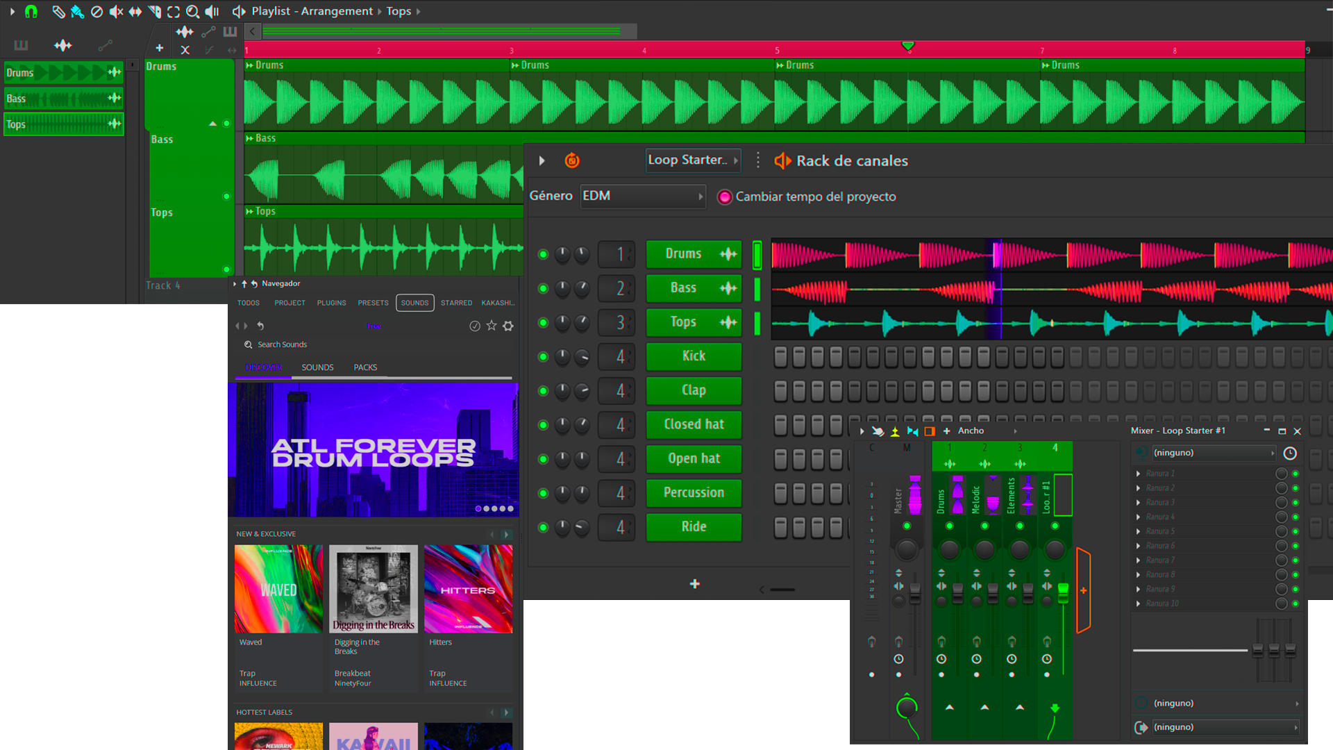This screenshot has width=1333, height=750.
Task: Select the Draw pencil tool
Action: pyautogui.click(x=58, y=11)
